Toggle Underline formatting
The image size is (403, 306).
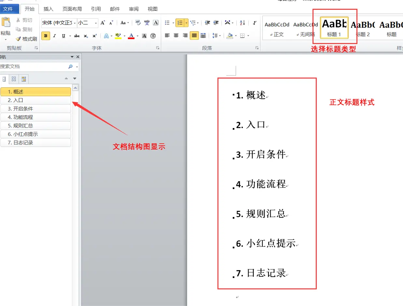click(63, 36)
